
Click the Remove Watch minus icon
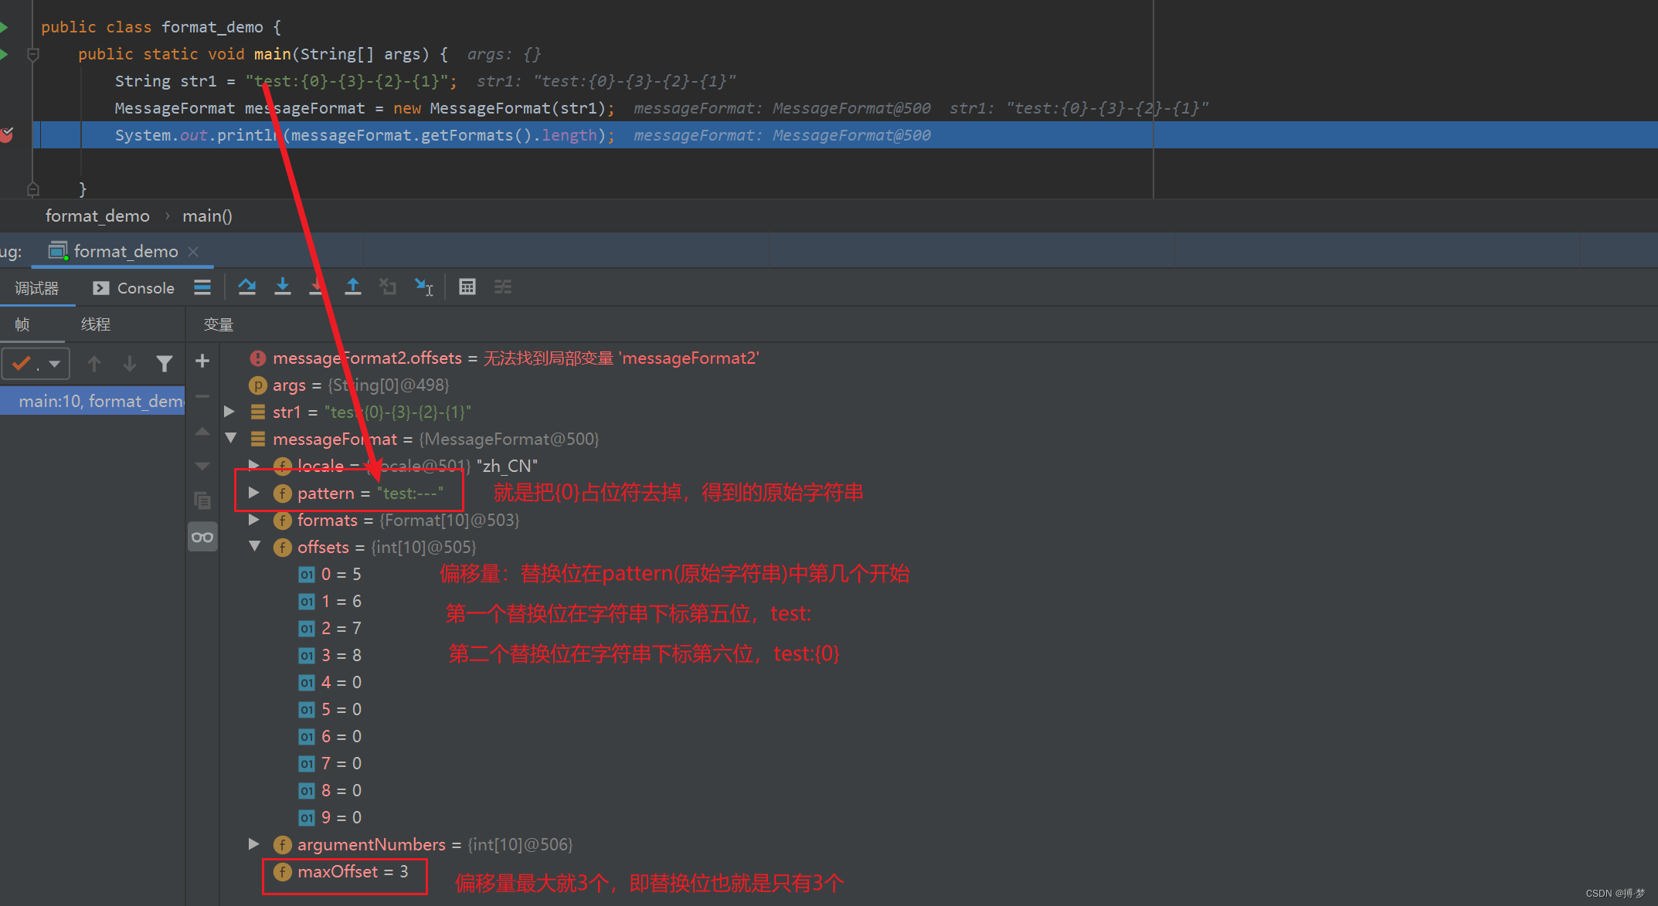coord(202,396)
